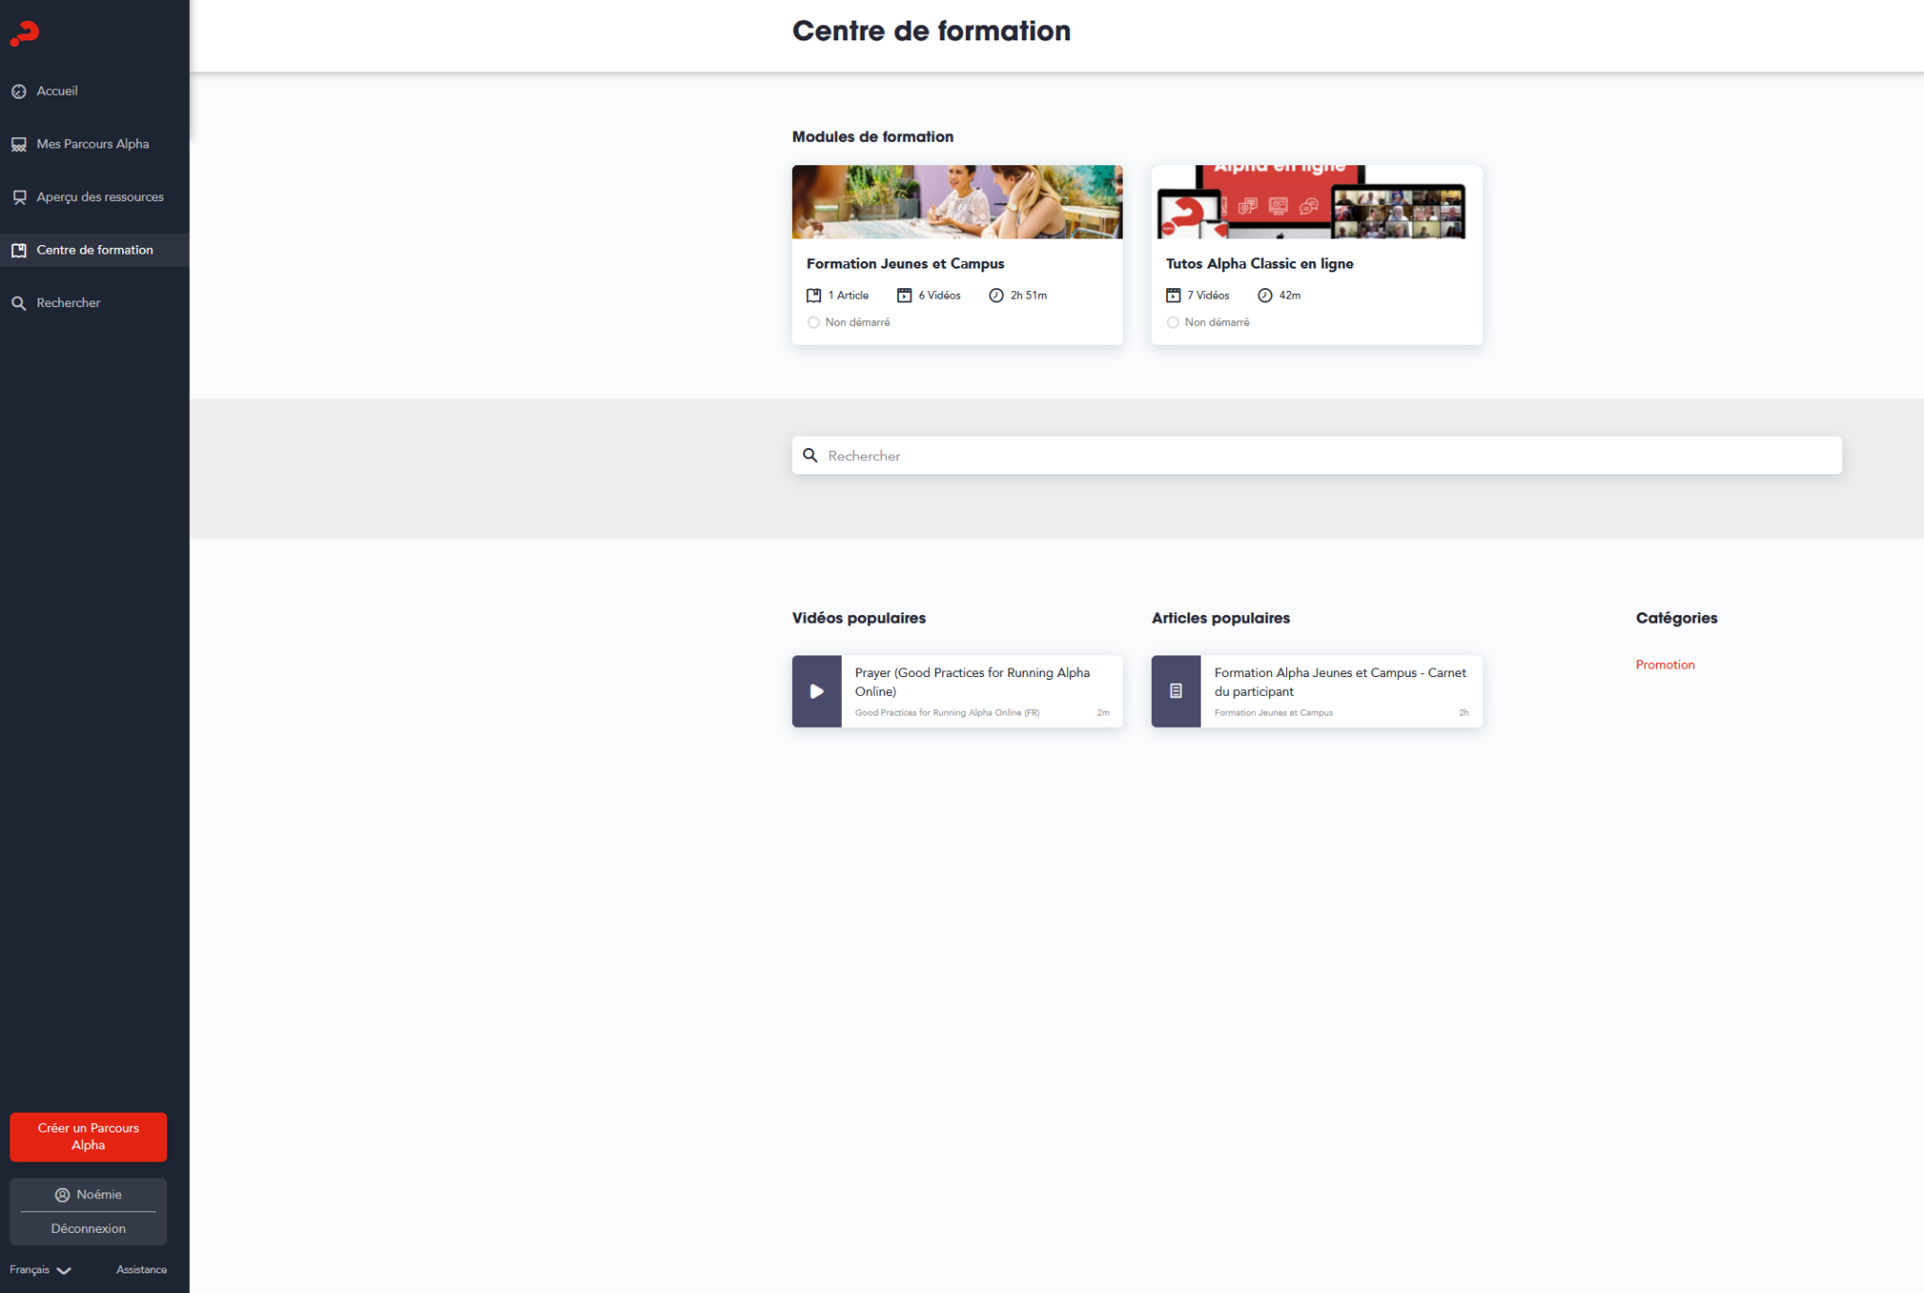Image resolution: width=1924 pixels, height=1293 pixels.
Task: Click clock icon next to 2h 51m
Action: coord(996,296)
